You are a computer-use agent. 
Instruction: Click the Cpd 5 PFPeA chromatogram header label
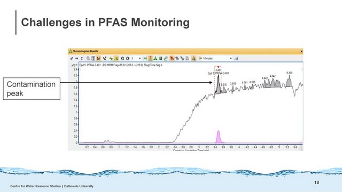coord(121,65)
